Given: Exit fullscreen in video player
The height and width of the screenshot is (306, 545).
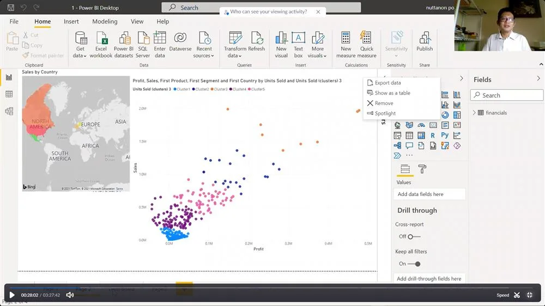Looking at the screenshot, I should [530, 295].
